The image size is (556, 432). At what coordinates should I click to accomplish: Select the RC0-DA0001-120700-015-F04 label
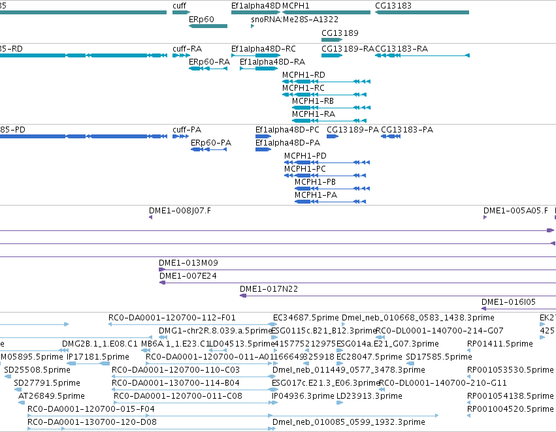click(91, 409)
